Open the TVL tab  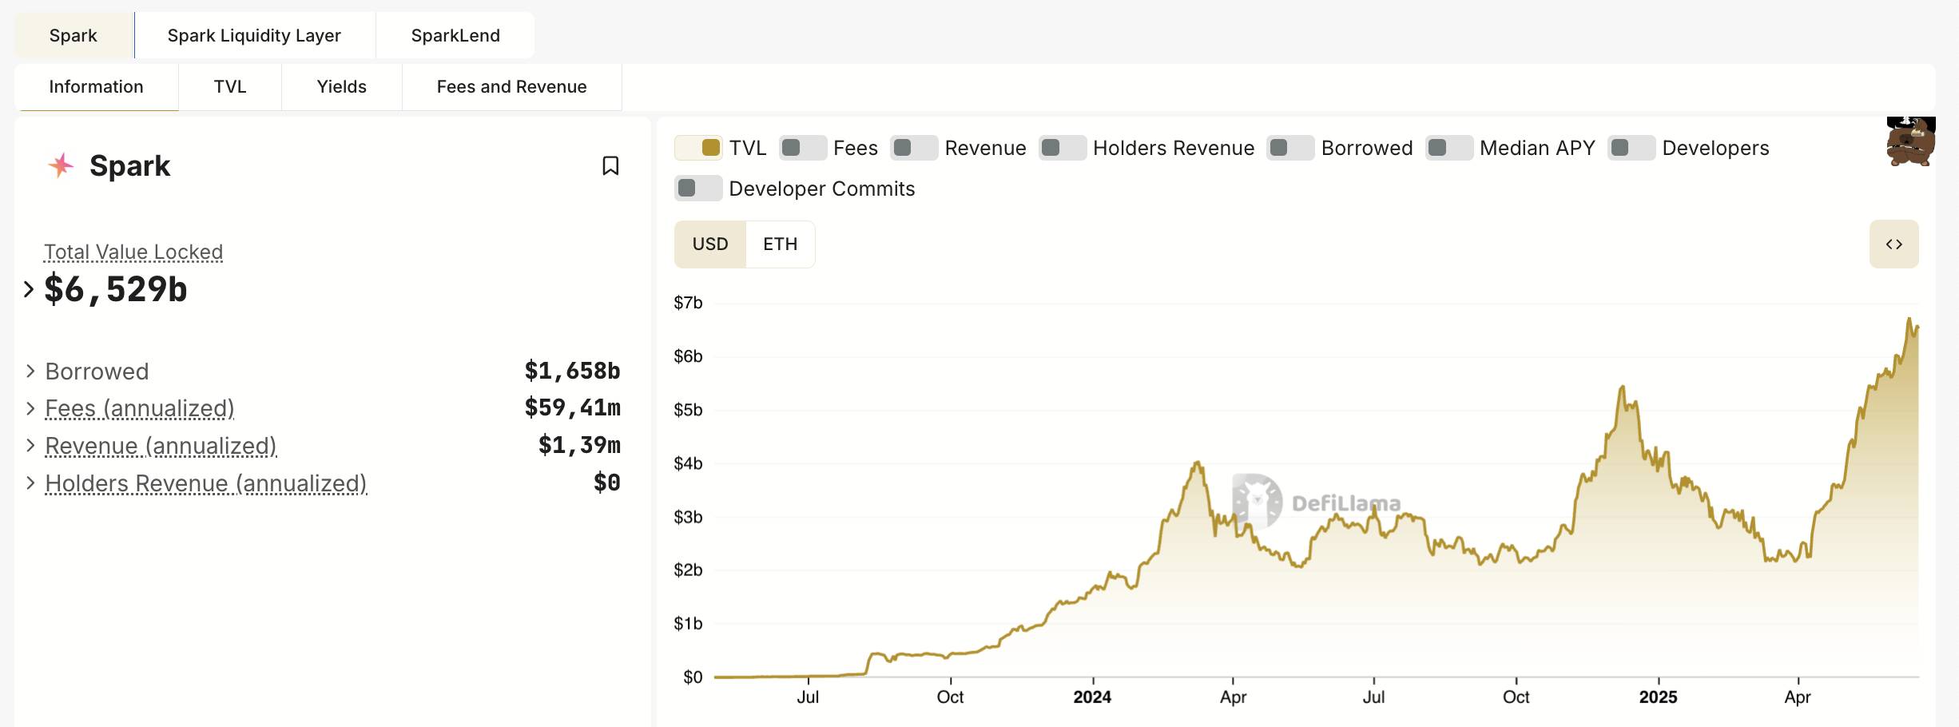tap(230, 87)
